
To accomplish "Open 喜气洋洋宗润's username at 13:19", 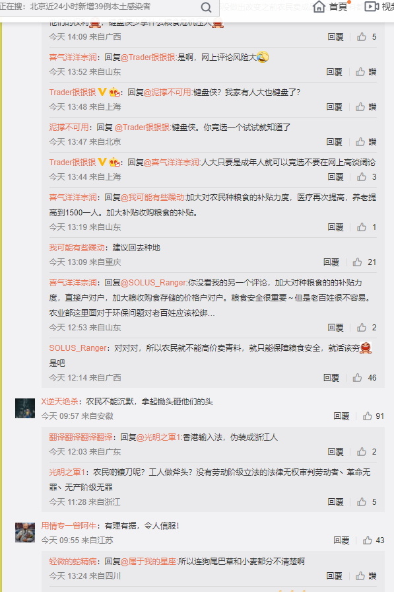I will 73,197.
